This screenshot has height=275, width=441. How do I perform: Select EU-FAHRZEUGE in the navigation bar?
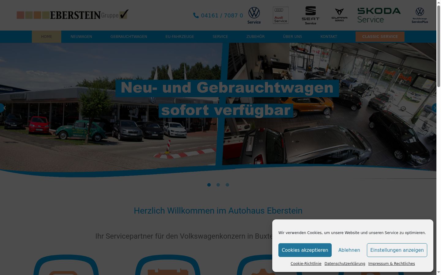180,37
